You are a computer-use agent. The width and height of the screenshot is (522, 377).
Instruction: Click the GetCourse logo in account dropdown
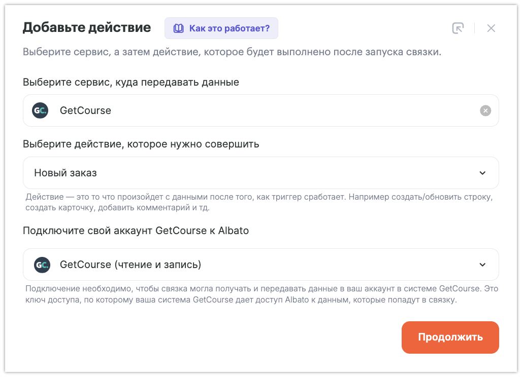[42, 265]
